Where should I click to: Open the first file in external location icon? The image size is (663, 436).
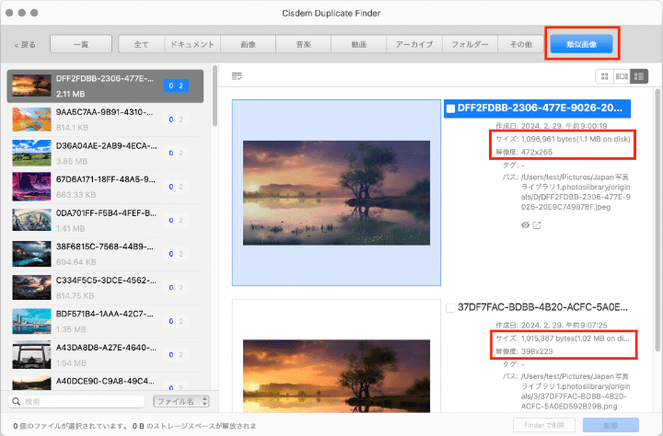coord(537,225)
